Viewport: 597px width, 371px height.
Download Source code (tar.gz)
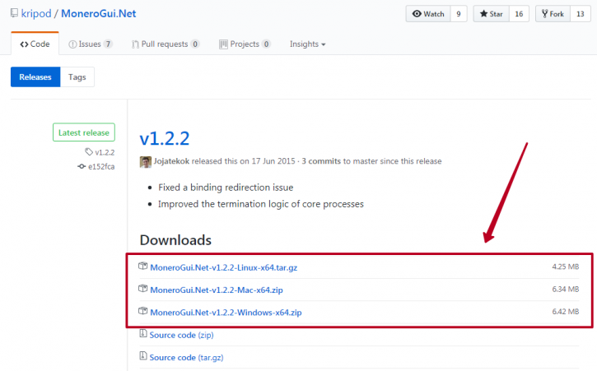click(x=186, y=357)
